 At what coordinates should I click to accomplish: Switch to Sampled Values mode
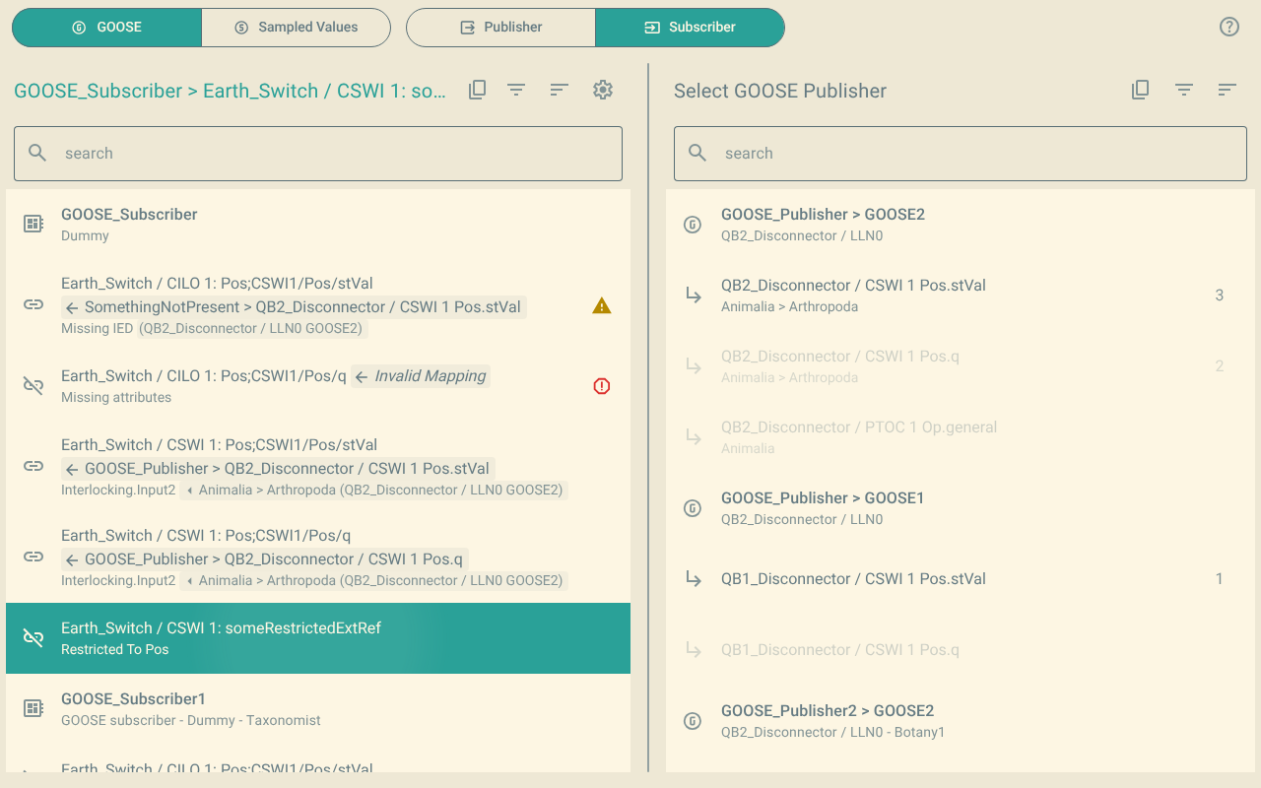pos(296,28)
